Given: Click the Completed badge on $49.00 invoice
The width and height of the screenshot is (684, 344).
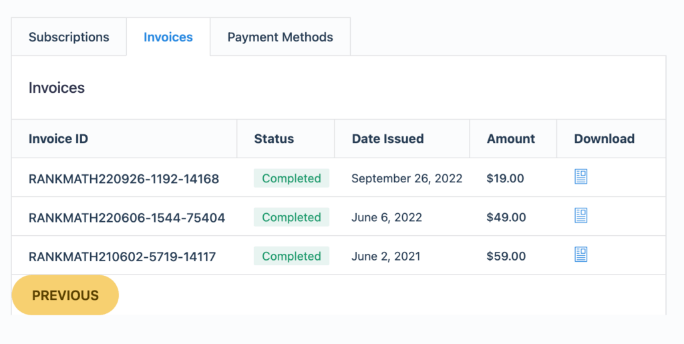Looking at the screenshot, I should click(x=291, y=217).
